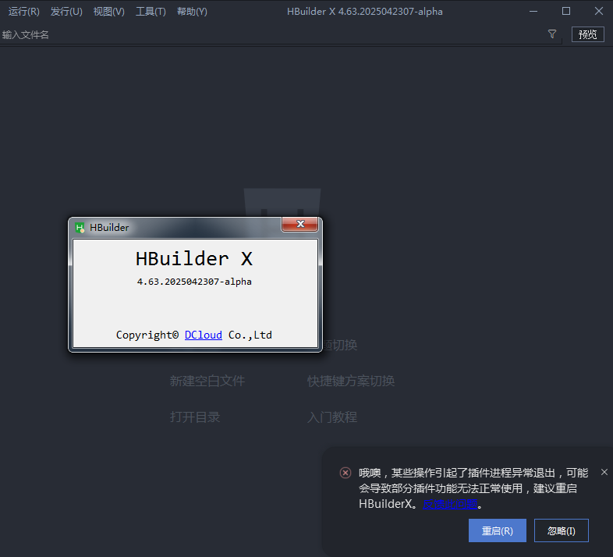613x557 pixels.
Task: Open the 工具(T) menu
Action: (x=151, y=12)
